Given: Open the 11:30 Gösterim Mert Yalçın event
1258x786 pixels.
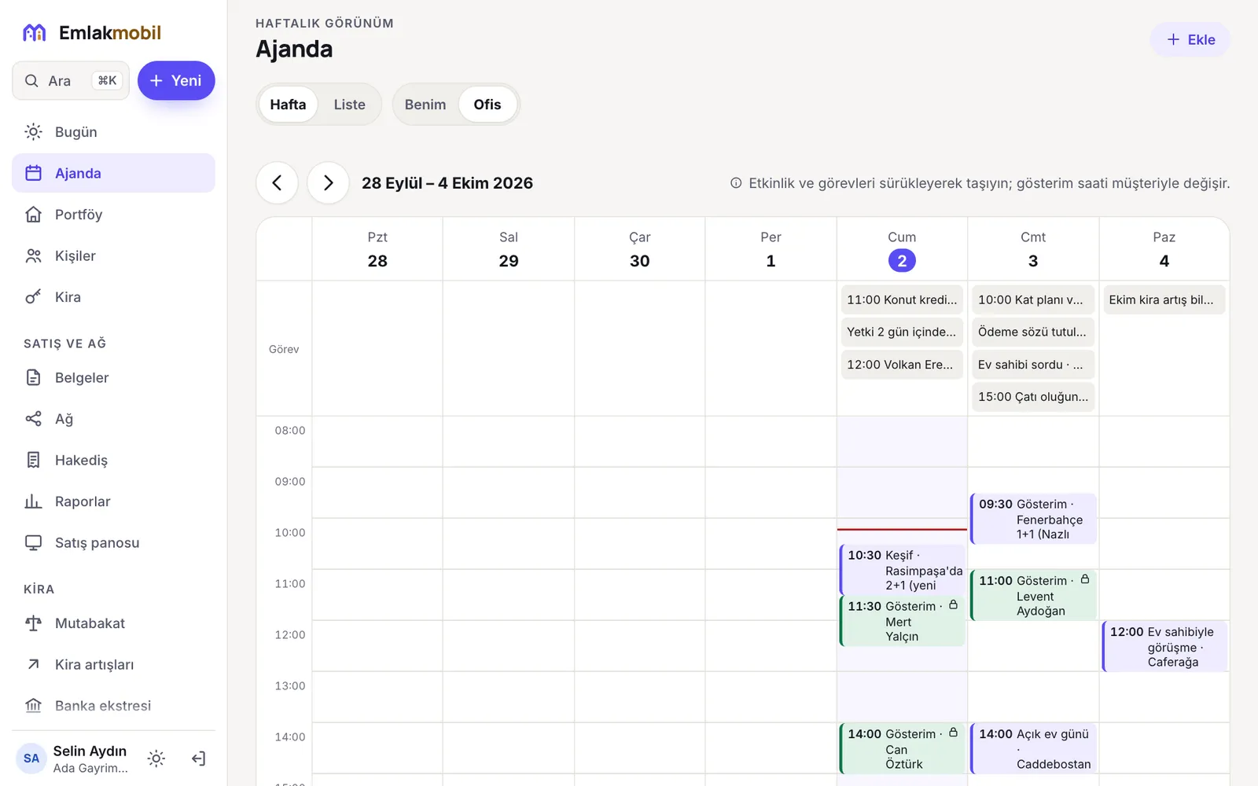Looking at the screenshot, I should click(x=902, y=621).
